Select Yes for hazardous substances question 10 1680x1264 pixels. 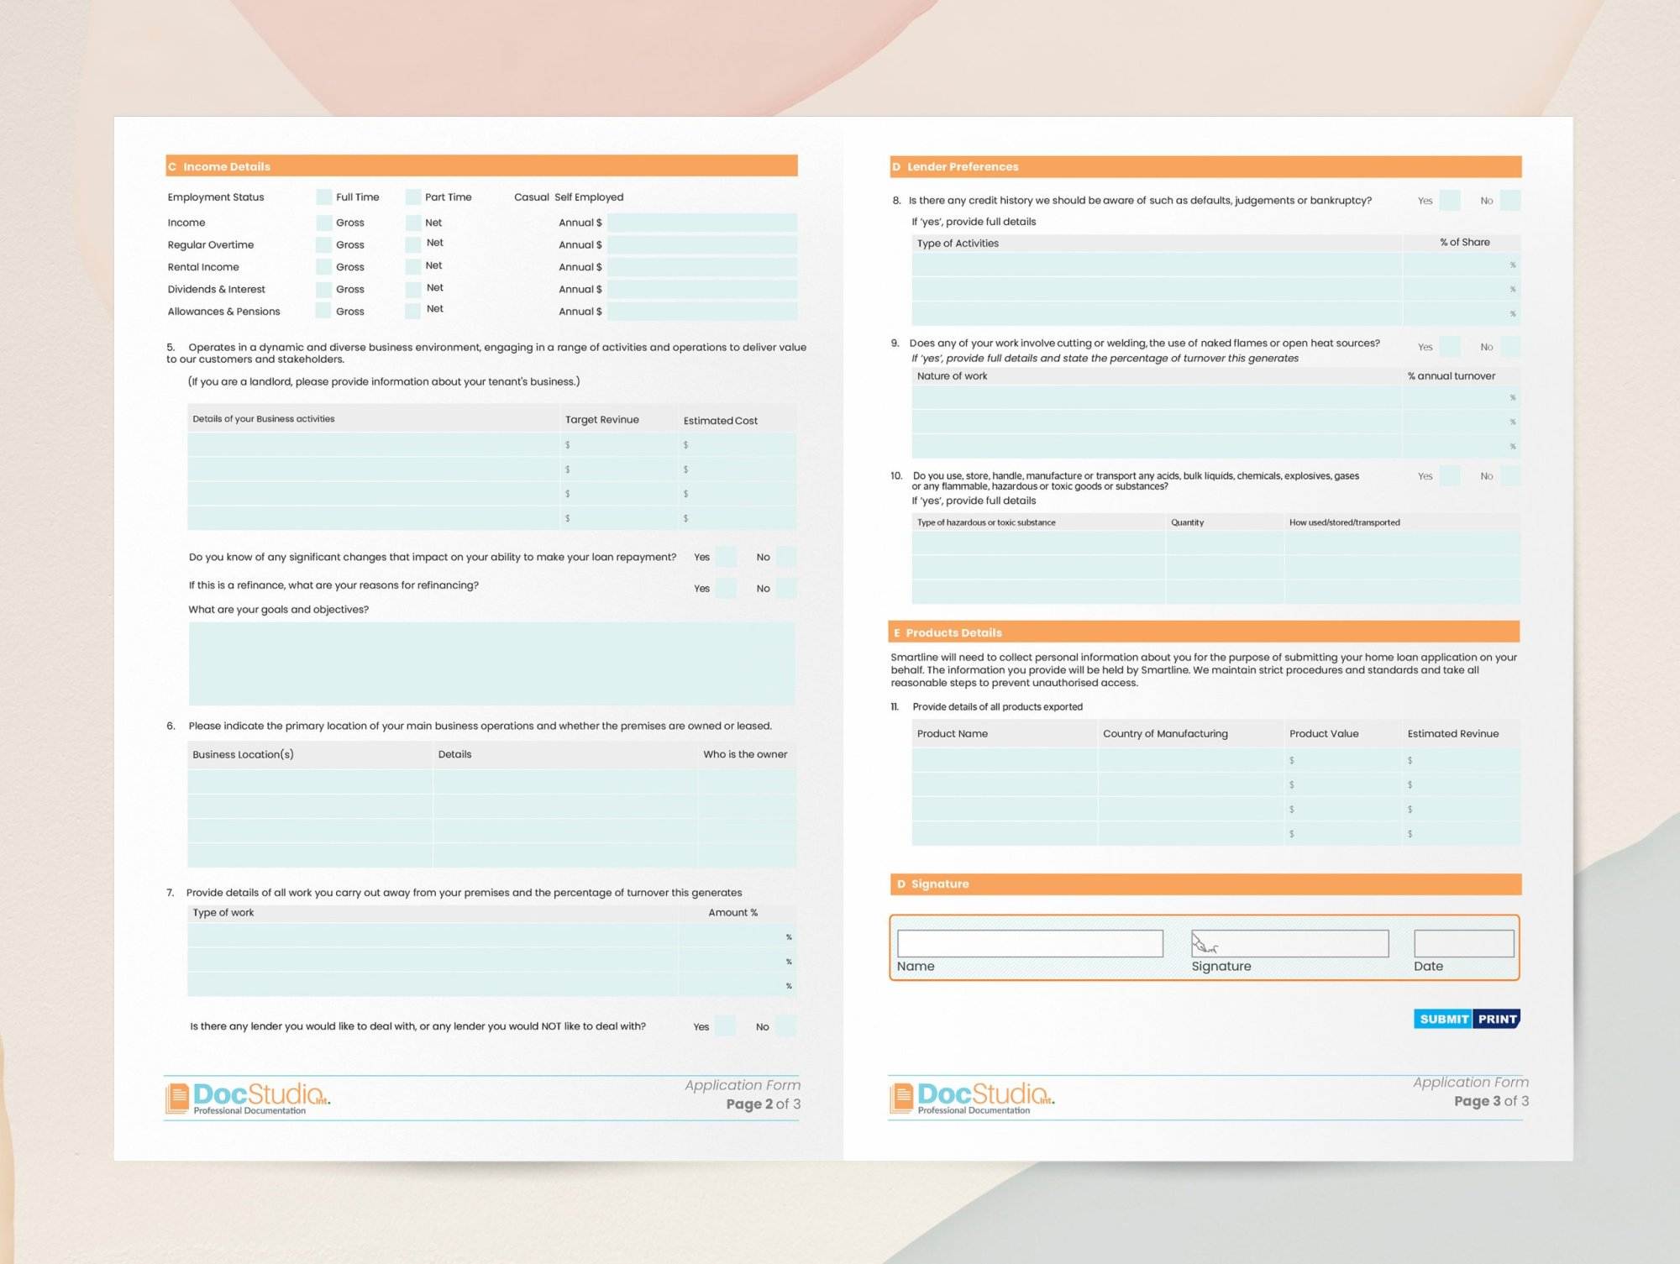(1449, 476)
